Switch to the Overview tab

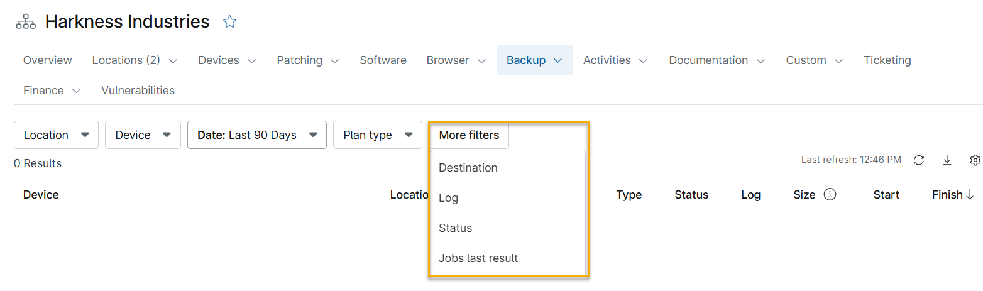[48, 60]
